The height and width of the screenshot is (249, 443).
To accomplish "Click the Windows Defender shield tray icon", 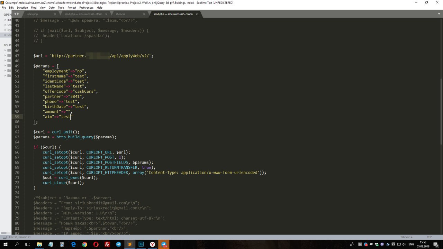I will [x=377, y=244].
